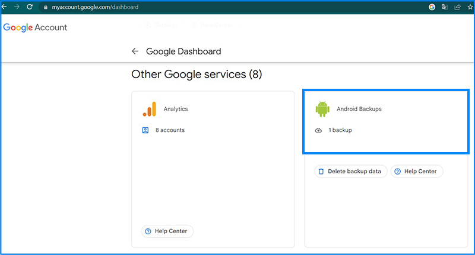
Task: Click the Android Backups title
Action: pyautogui.click(x=359, y=109)
